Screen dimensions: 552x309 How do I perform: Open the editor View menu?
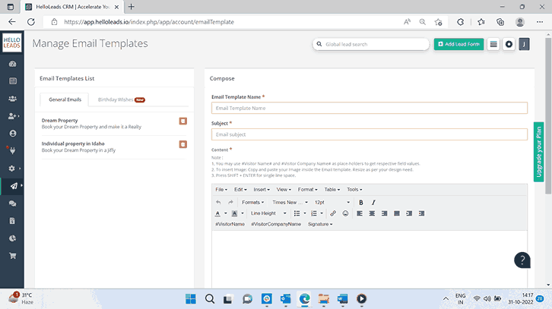(284, 190)
